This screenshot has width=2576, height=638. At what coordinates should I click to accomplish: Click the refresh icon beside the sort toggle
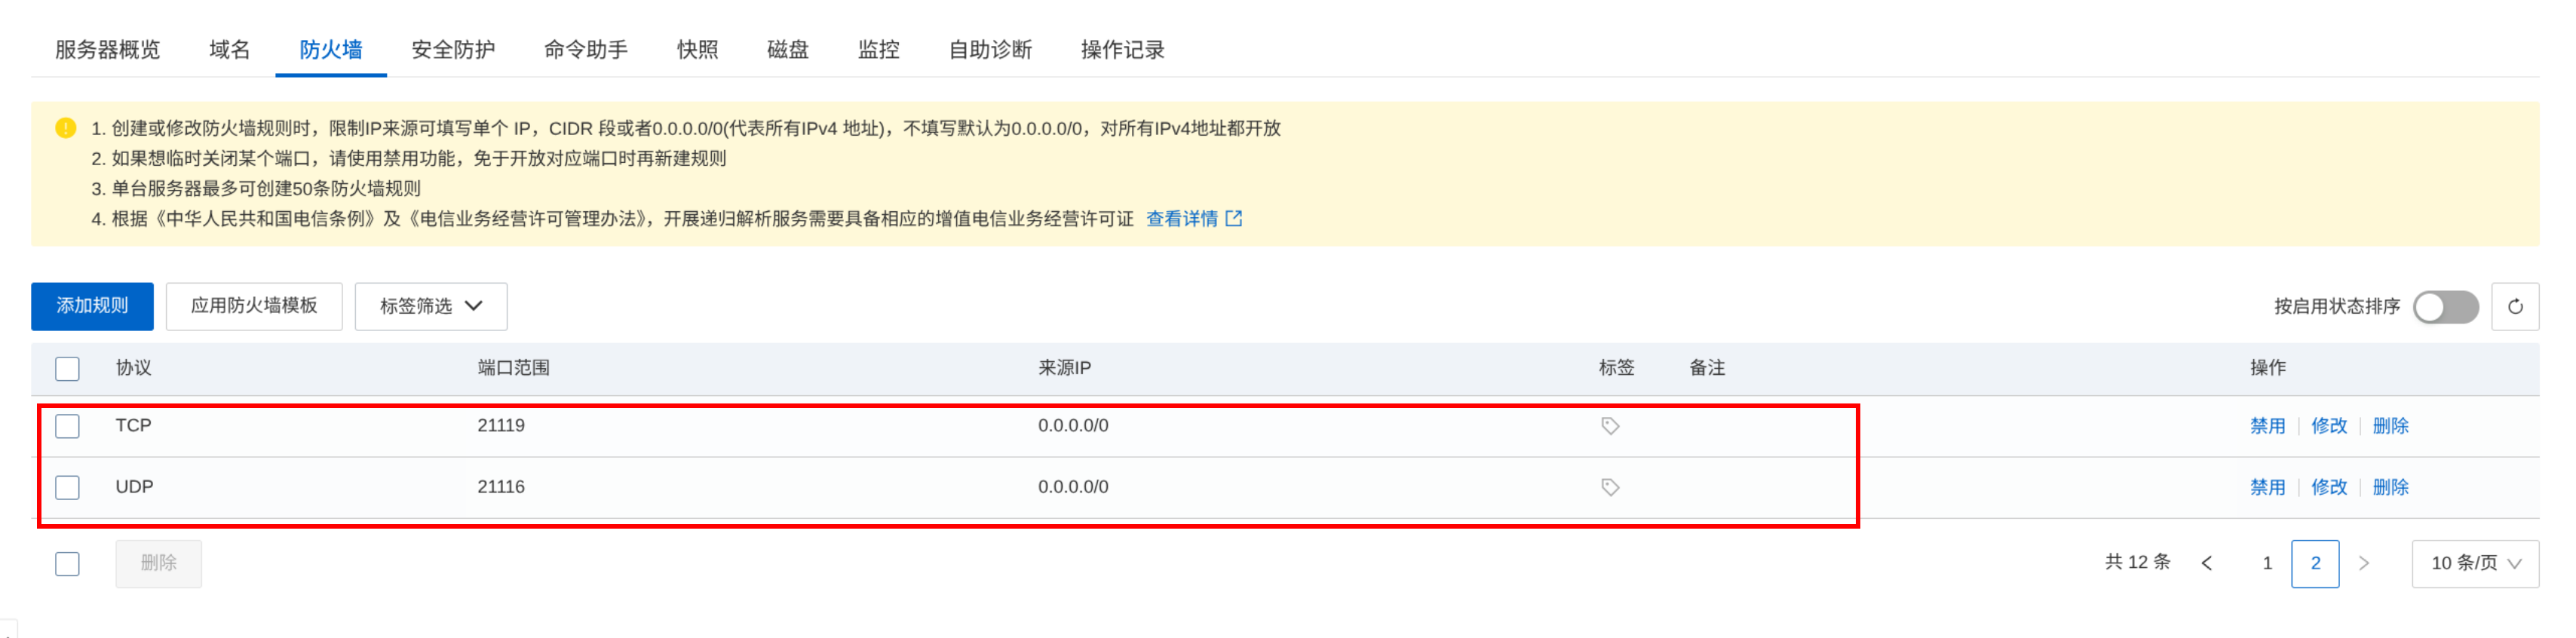[2514, 306]
